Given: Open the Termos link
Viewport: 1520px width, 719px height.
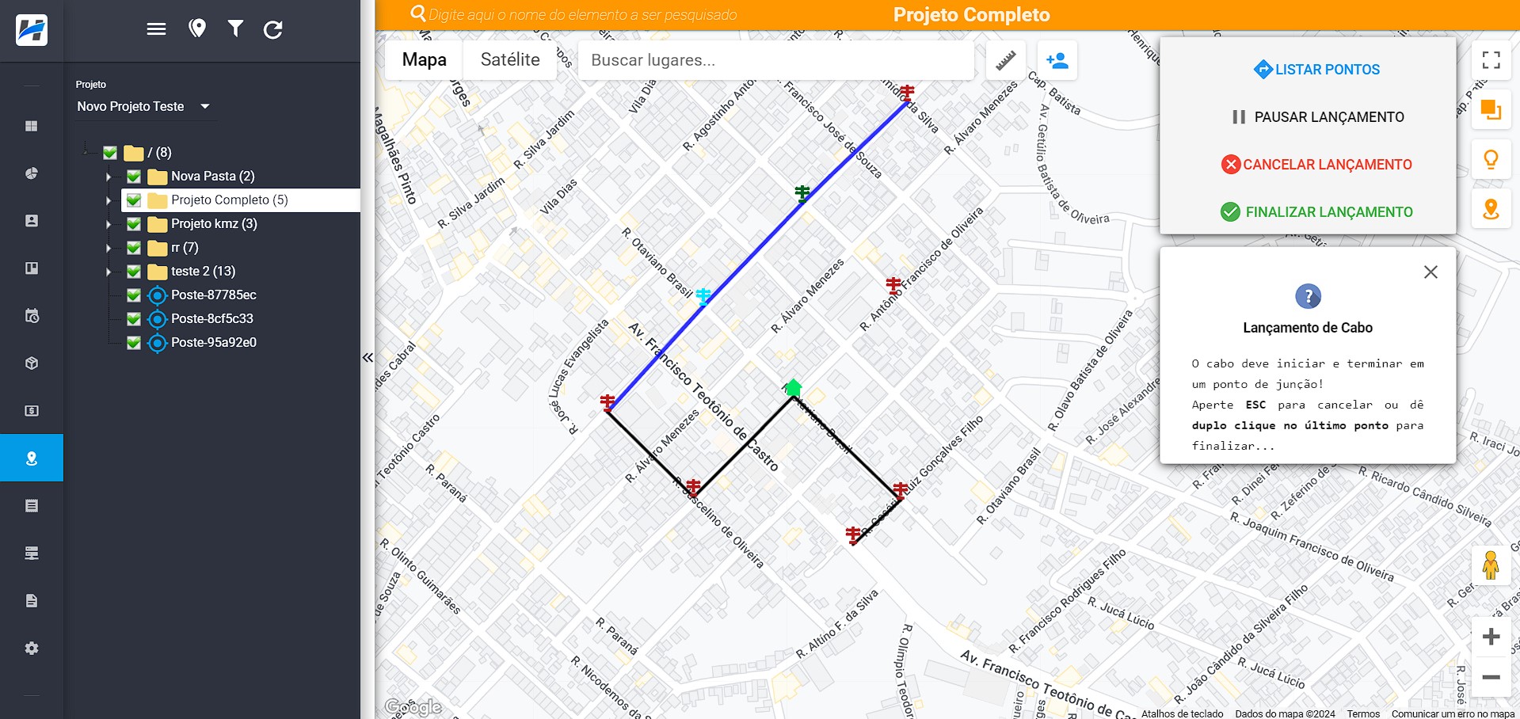Looking at the screenshot, I should 1363,713.
